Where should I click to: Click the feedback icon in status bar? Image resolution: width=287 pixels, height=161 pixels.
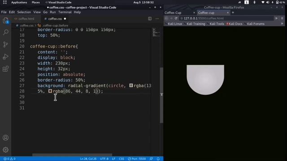coord(151,159)
